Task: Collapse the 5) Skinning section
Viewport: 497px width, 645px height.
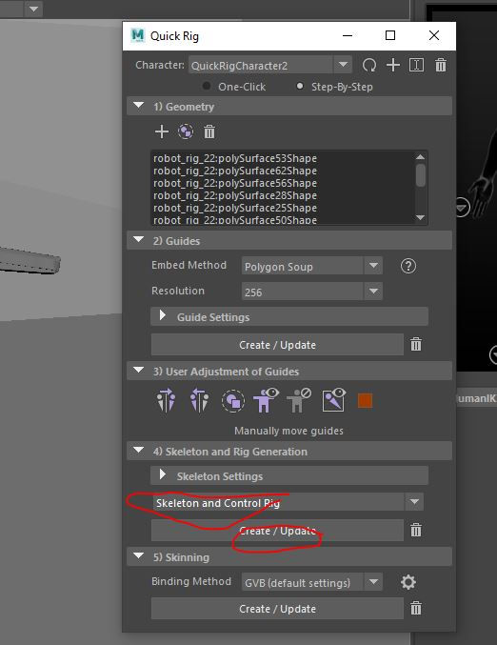Action: pyautogui.click(x=139, y=556)
